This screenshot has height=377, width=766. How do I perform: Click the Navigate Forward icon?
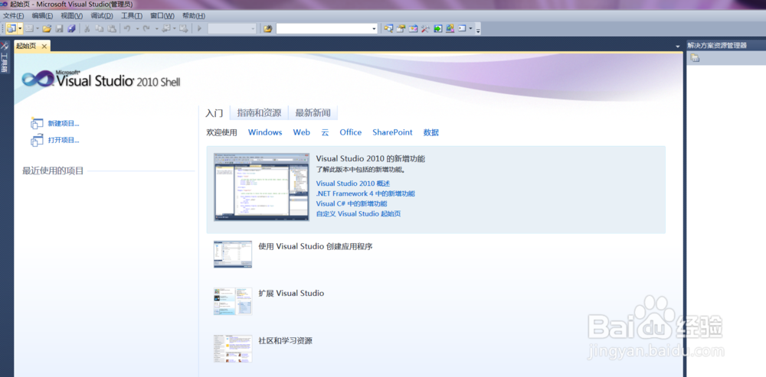click(x=184, y=29)
